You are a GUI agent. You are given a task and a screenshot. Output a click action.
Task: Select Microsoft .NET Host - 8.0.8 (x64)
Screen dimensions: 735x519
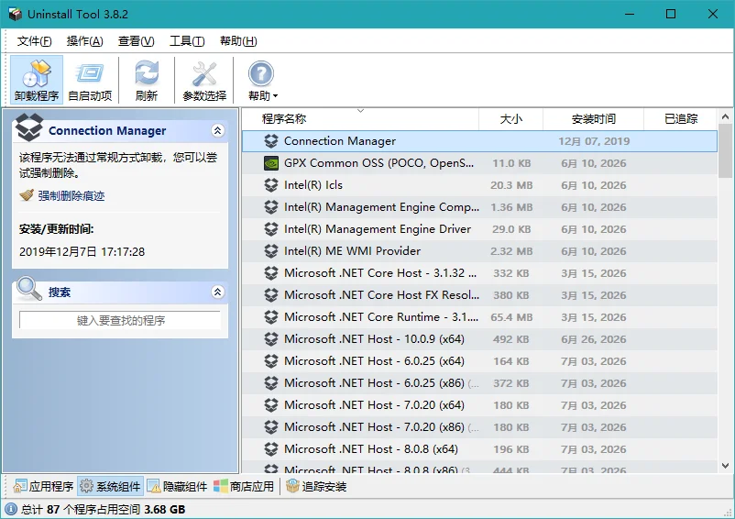[371, 449]
